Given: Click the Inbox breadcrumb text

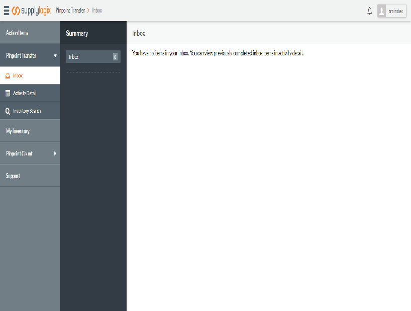Looking at the screenshot, I should pos(97,11).
